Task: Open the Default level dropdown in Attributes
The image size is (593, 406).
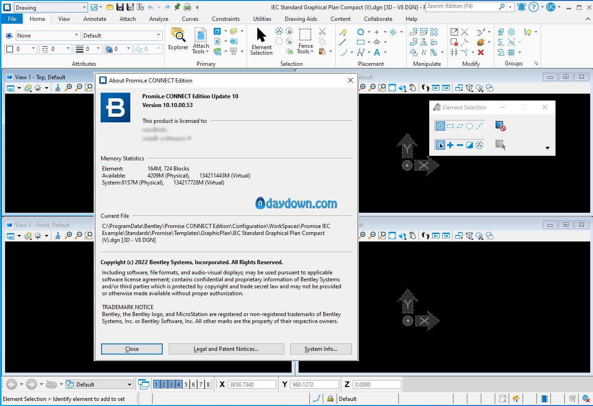Action: 122,36
